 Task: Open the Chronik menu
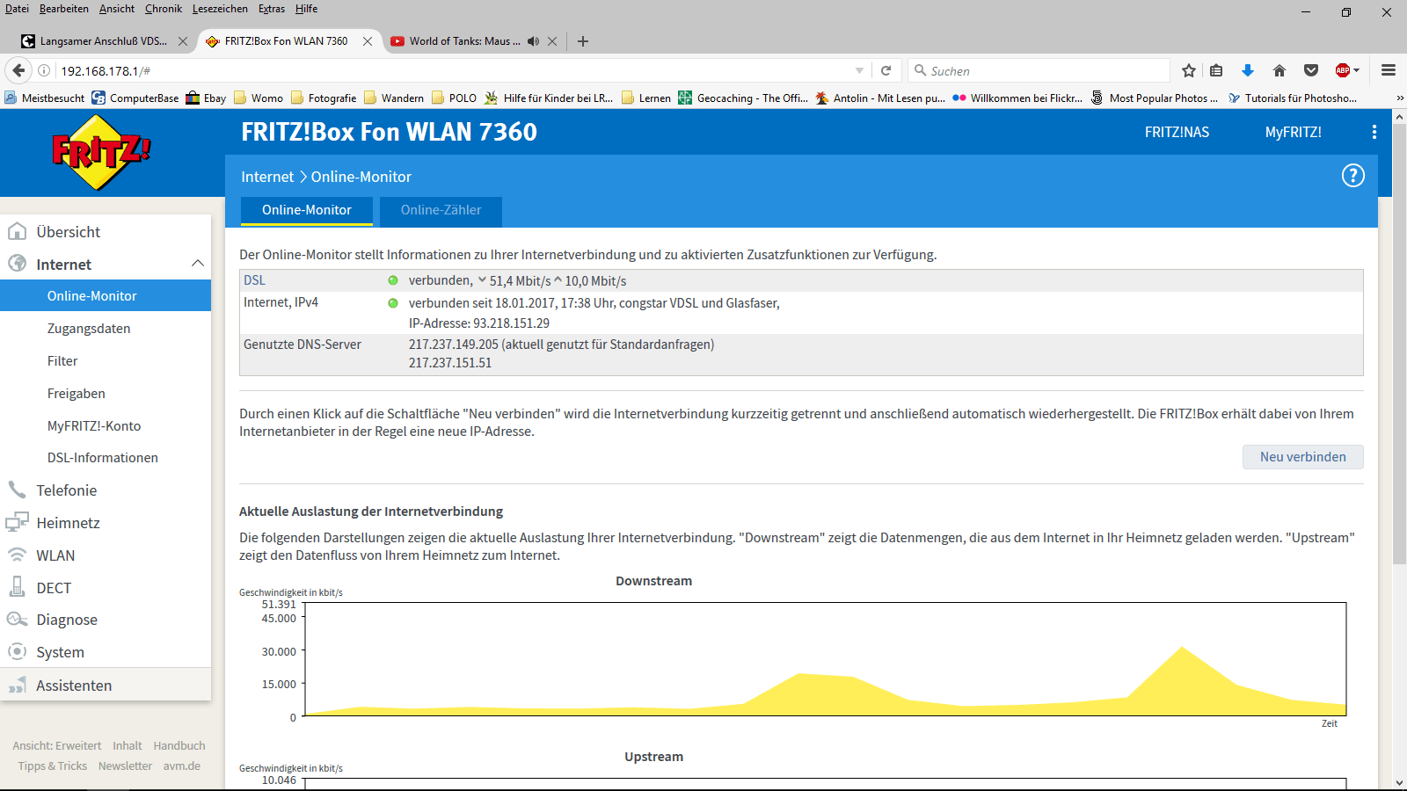point(164,9)
